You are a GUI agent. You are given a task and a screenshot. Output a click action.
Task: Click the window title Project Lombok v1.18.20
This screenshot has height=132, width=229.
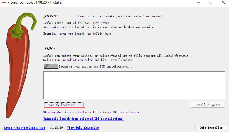click(35, 2)
